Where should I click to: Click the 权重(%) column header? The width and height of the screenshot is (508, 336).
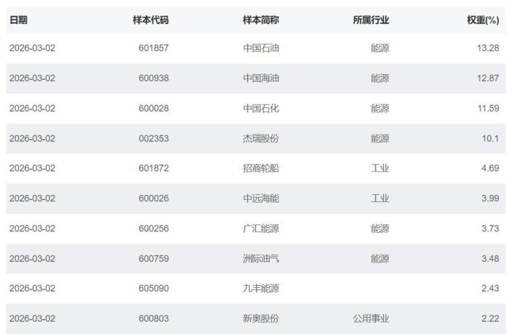[483, 20]
